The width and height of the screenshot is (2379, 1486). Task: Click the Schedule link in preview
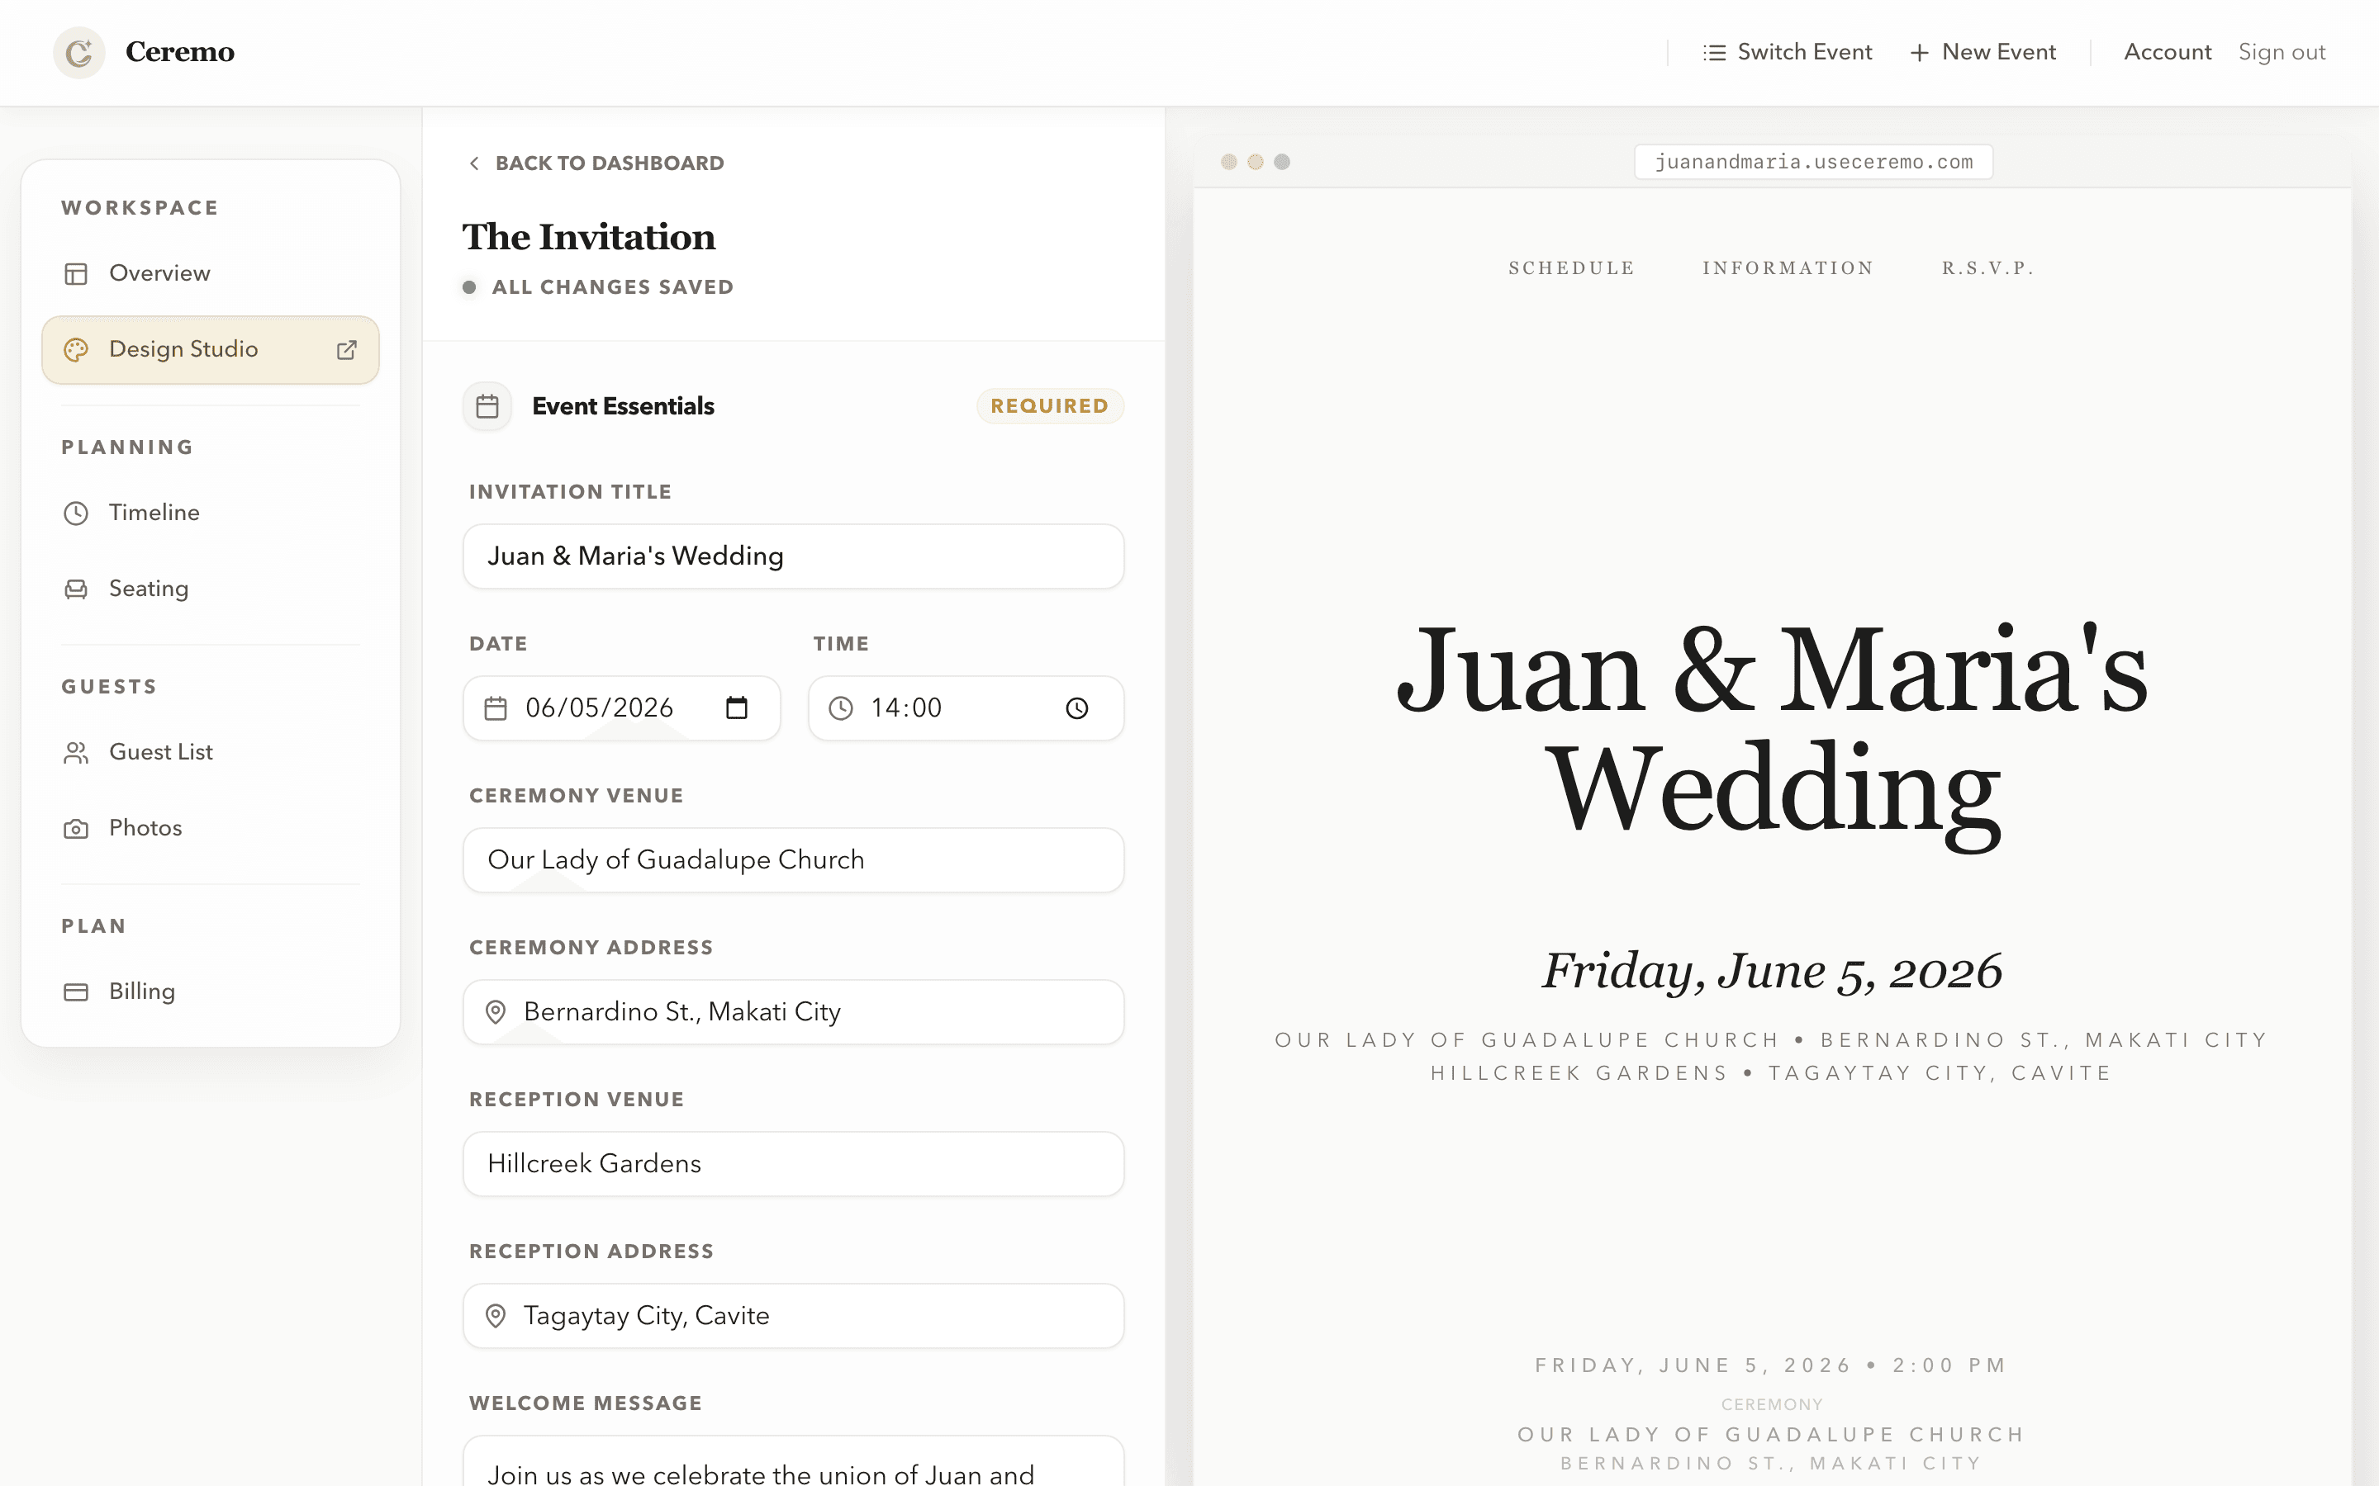pyautogui.click(x=1571, y=268)
